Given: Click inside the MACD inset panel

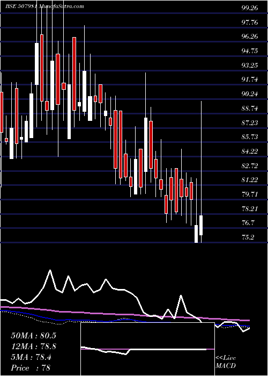Looking at the screenshot, I should (147, 349).
